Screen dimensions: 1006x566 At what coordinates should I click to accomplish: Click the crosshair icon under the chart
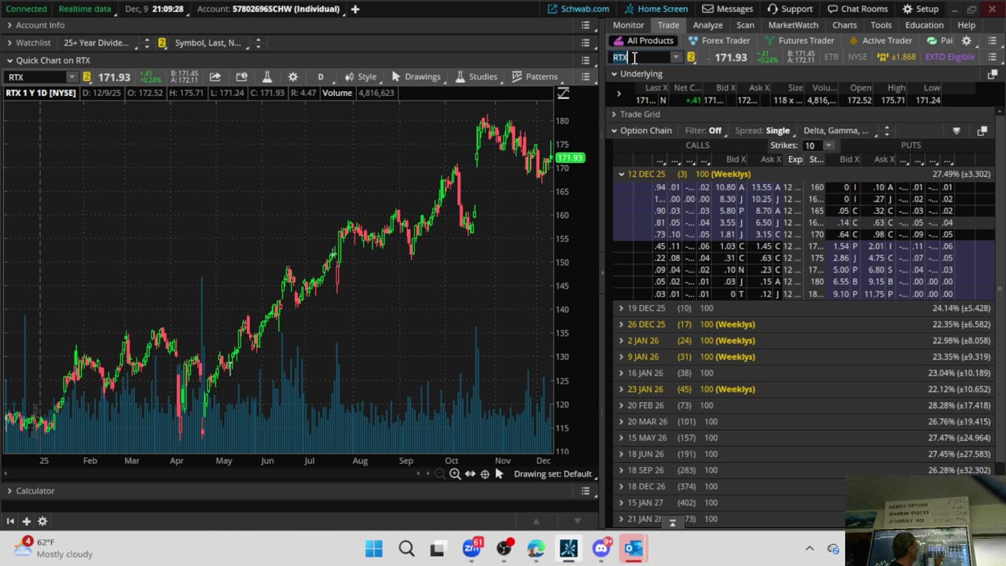tap(485, 474)
